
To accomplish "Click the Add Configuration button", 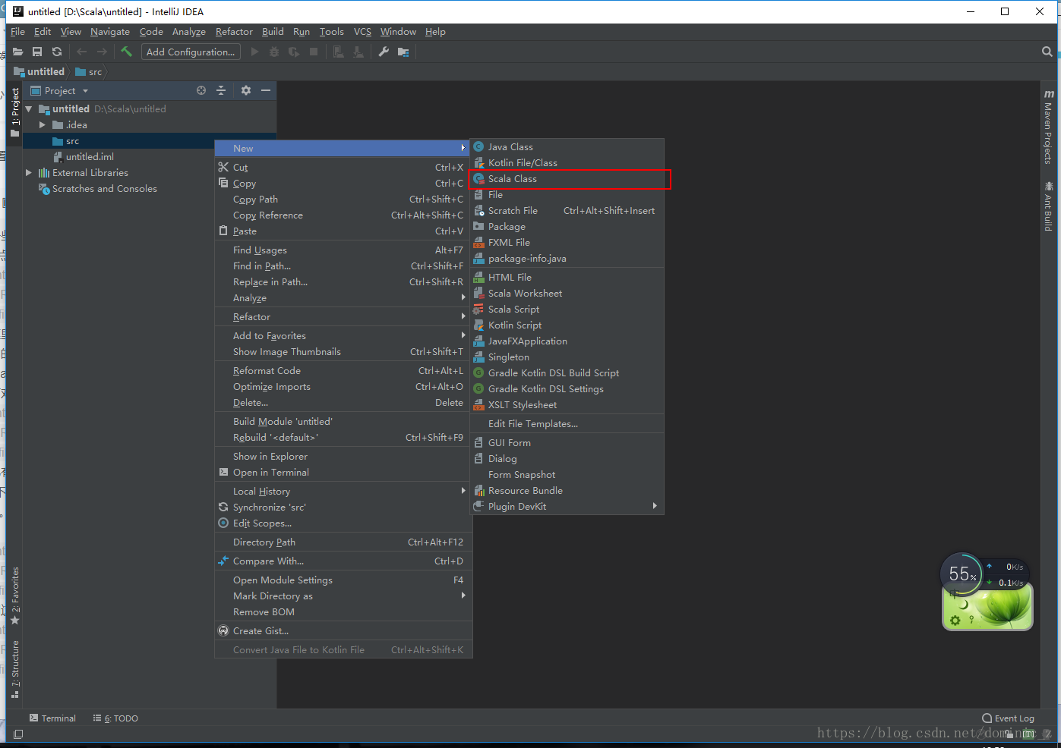I will coord(191,52).
